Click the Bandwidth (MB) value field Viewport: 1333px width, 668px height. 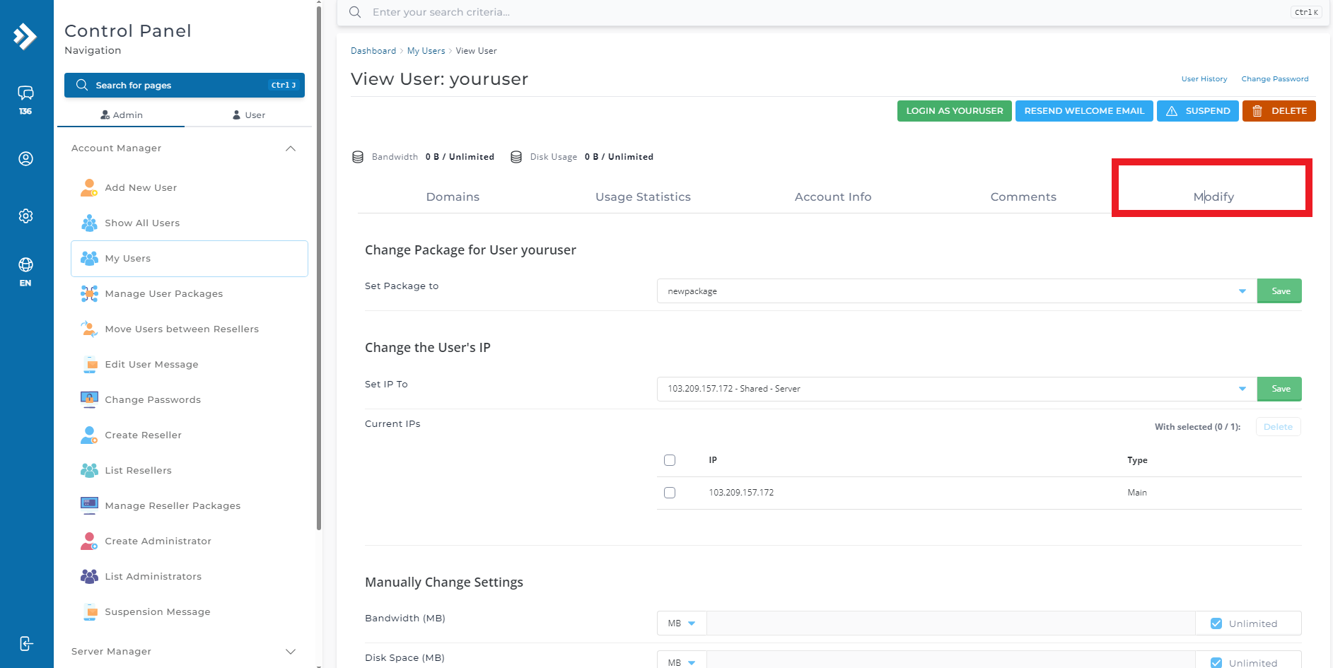point(950,623)
